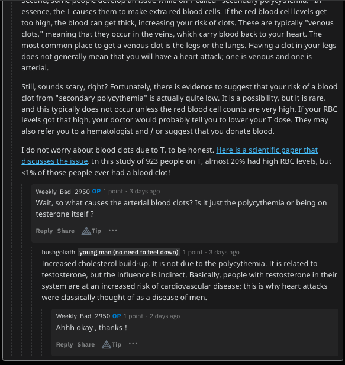Image resolution: width=345 pixels, height=365 pixels.
Task: Collapse the thread line beside the arterial clots question
Action: coord(22,270)
